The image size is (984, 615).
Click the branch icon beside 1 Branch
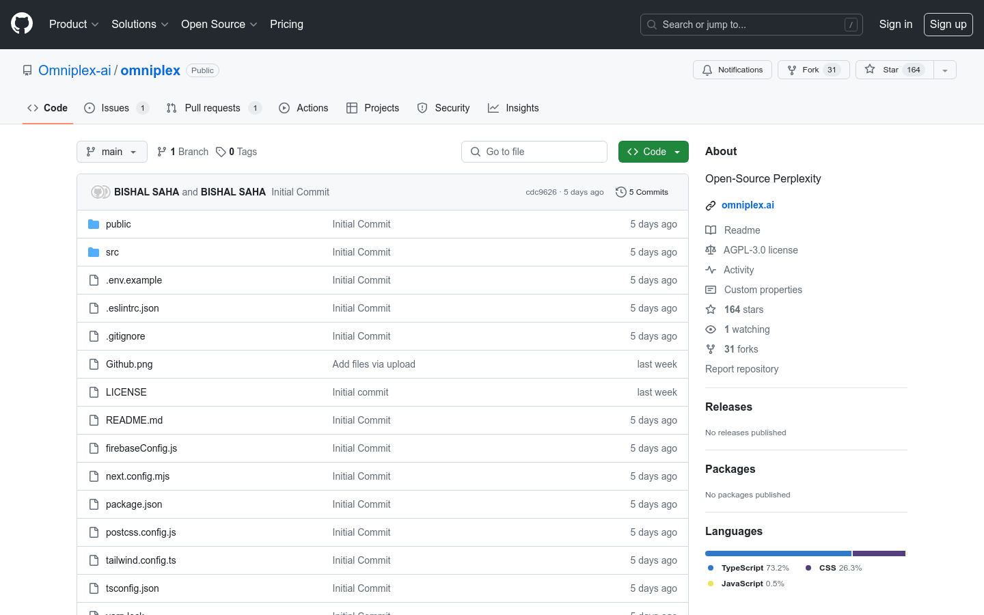point(162,152)
